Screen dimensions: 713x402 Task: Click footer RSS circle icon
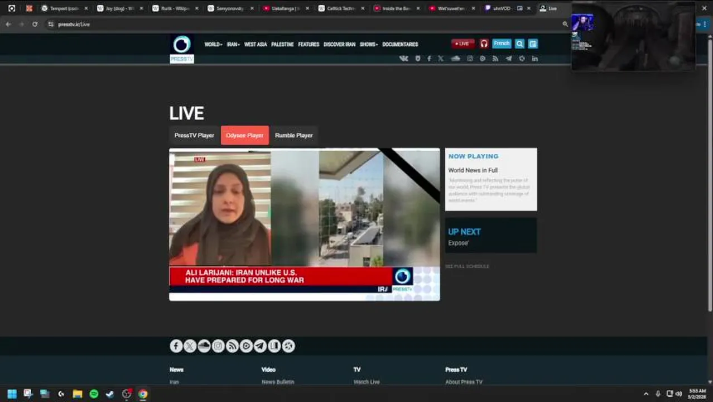coord(232,346)
